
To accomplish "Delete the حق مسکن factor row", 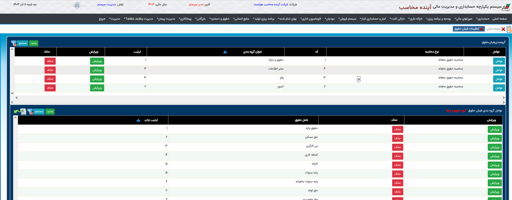I will pyautogui.click(x=397, y=138).
